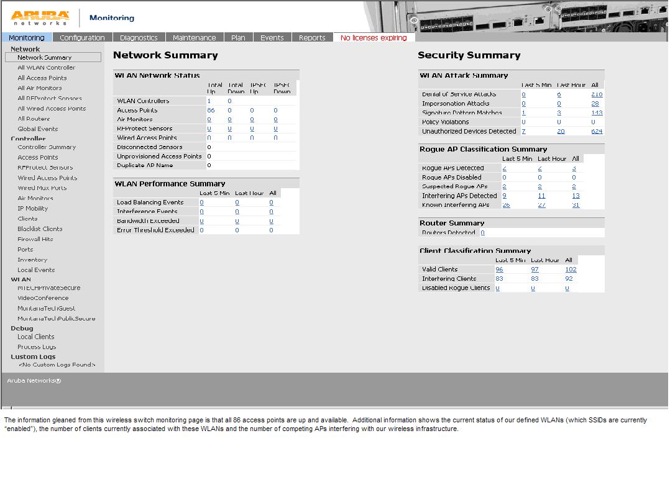Click Unauthorized Devices Detected All count 624
This screenshot has height=500, width=670.
pyautogui.click(x=597, y=132)
